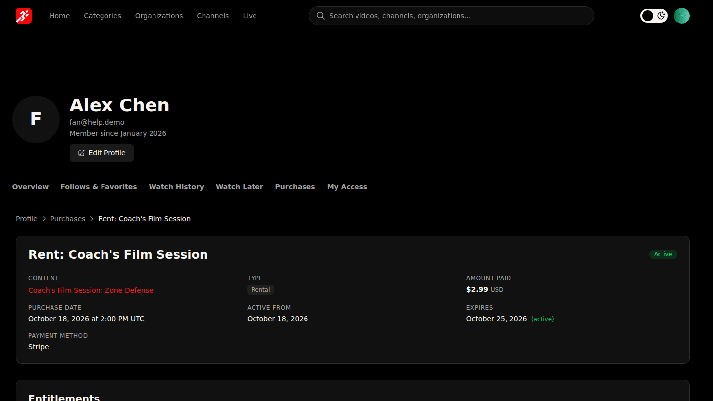Toggle the dark mode switch

[654, 16]
